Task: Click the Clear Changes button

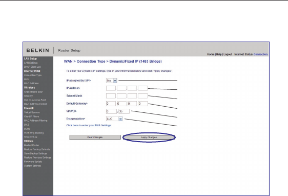Action: (x=95, y=138)
